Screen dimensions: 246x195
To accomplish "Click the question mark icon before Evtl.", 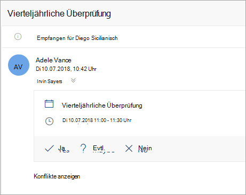I will (83, 148).
